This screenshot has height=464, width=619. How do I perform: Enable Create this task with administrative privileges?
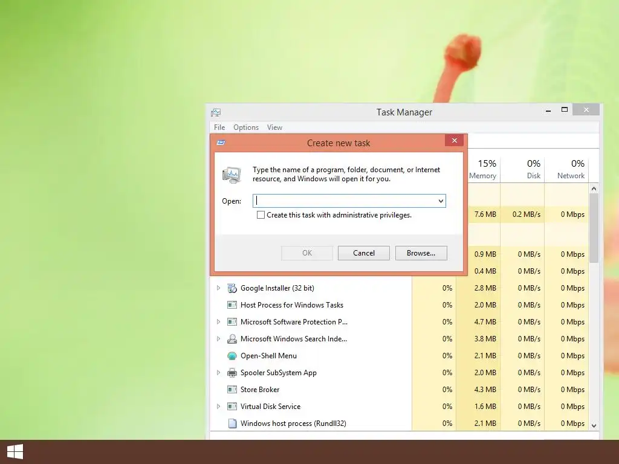(261, 215)
